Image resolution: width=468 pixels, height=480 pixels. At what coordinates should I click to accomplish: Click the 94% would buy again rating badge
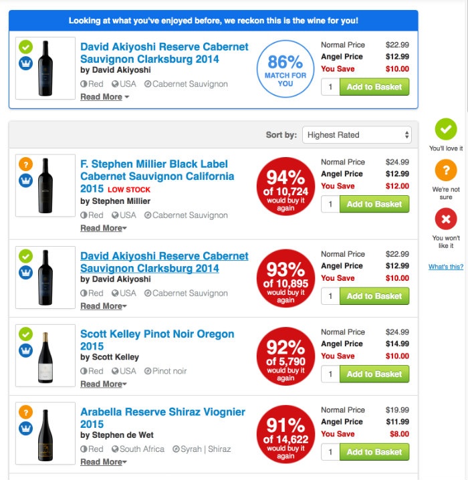coord(285,186)
